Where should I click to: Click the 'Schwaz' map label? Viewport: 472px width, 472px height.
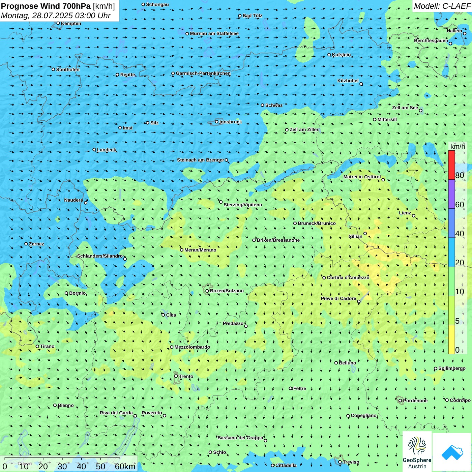coord(274,105)
